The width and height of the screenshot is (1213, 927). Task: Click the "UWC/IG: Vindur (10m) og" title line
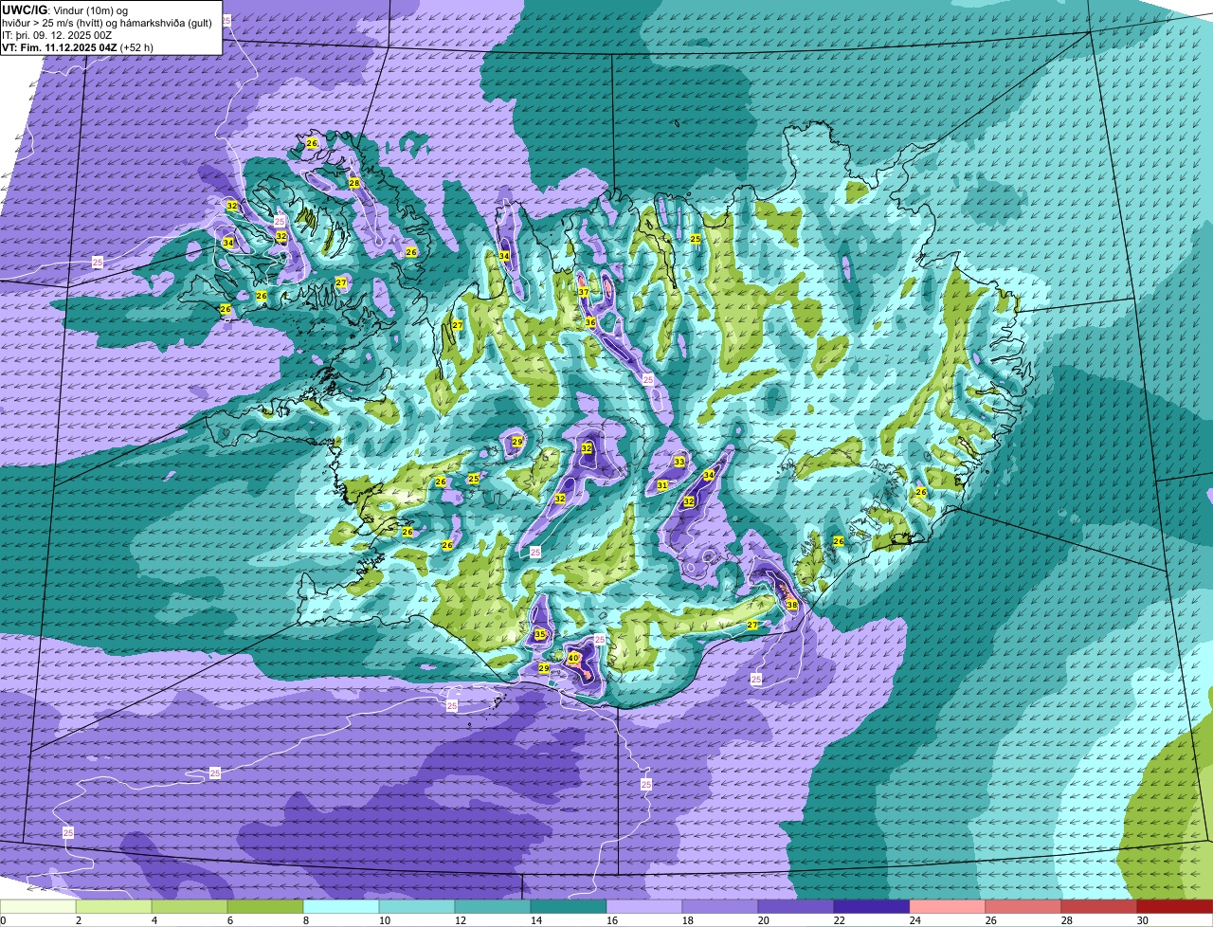coord(65,9)
